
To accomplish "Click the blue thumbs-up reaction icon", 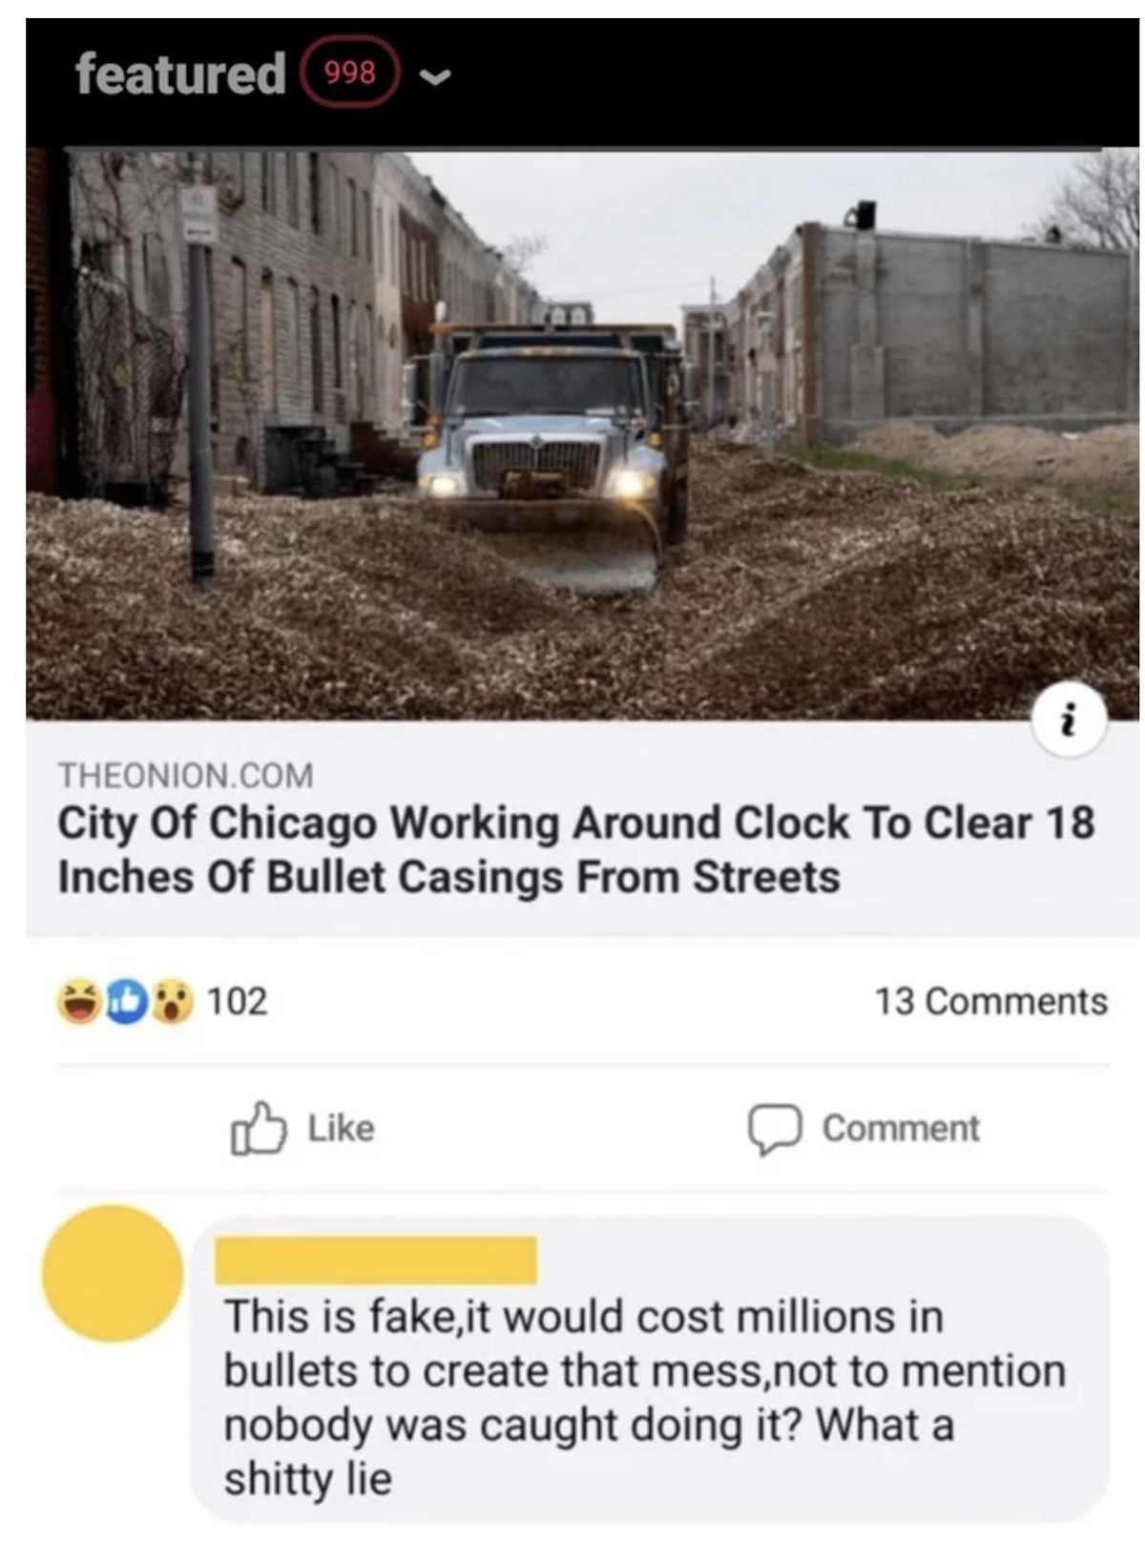I will pyautogui.click(x=125, y=1001).
